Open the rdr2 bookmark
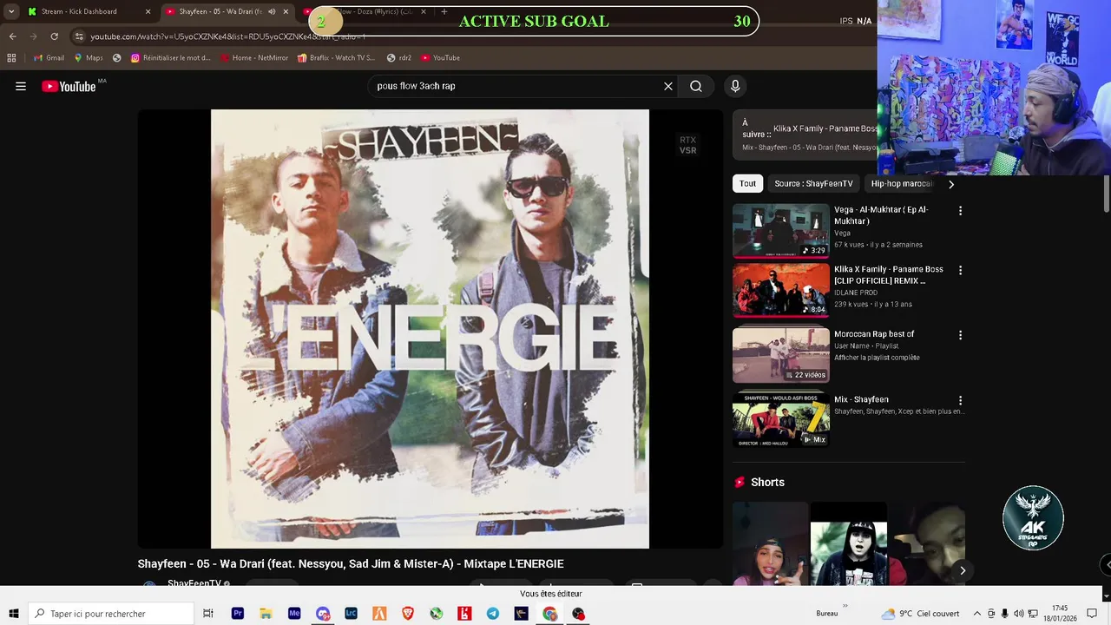1111x625 pixels. (x=399, y=58)
